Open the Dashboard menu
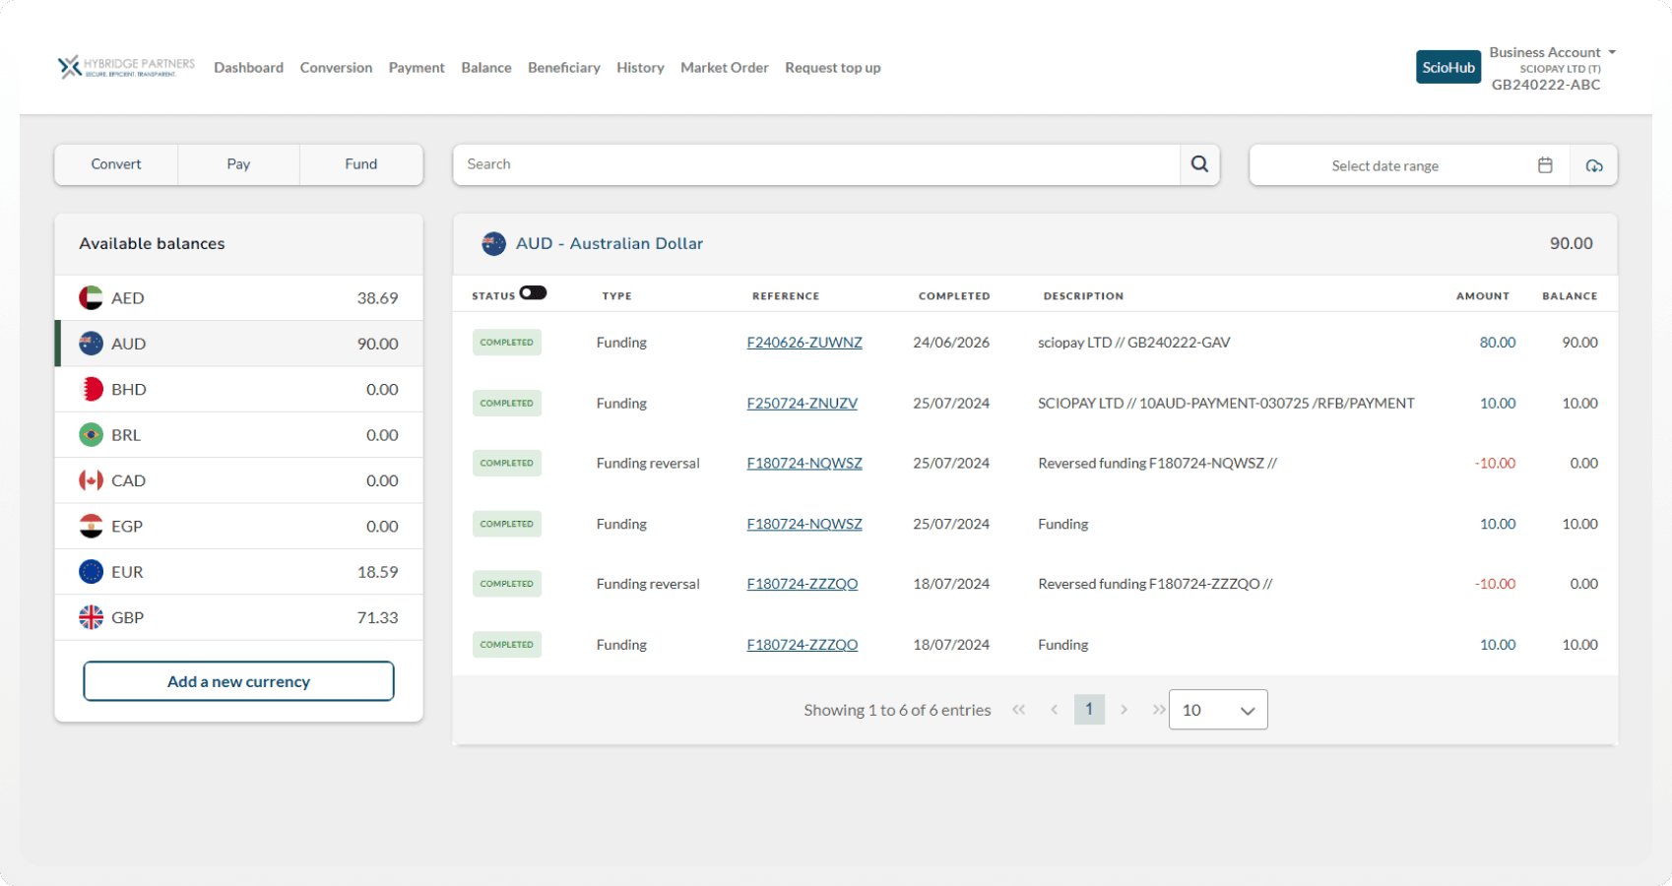This screenshot has height=886, width=1672. tap(248, 67)
